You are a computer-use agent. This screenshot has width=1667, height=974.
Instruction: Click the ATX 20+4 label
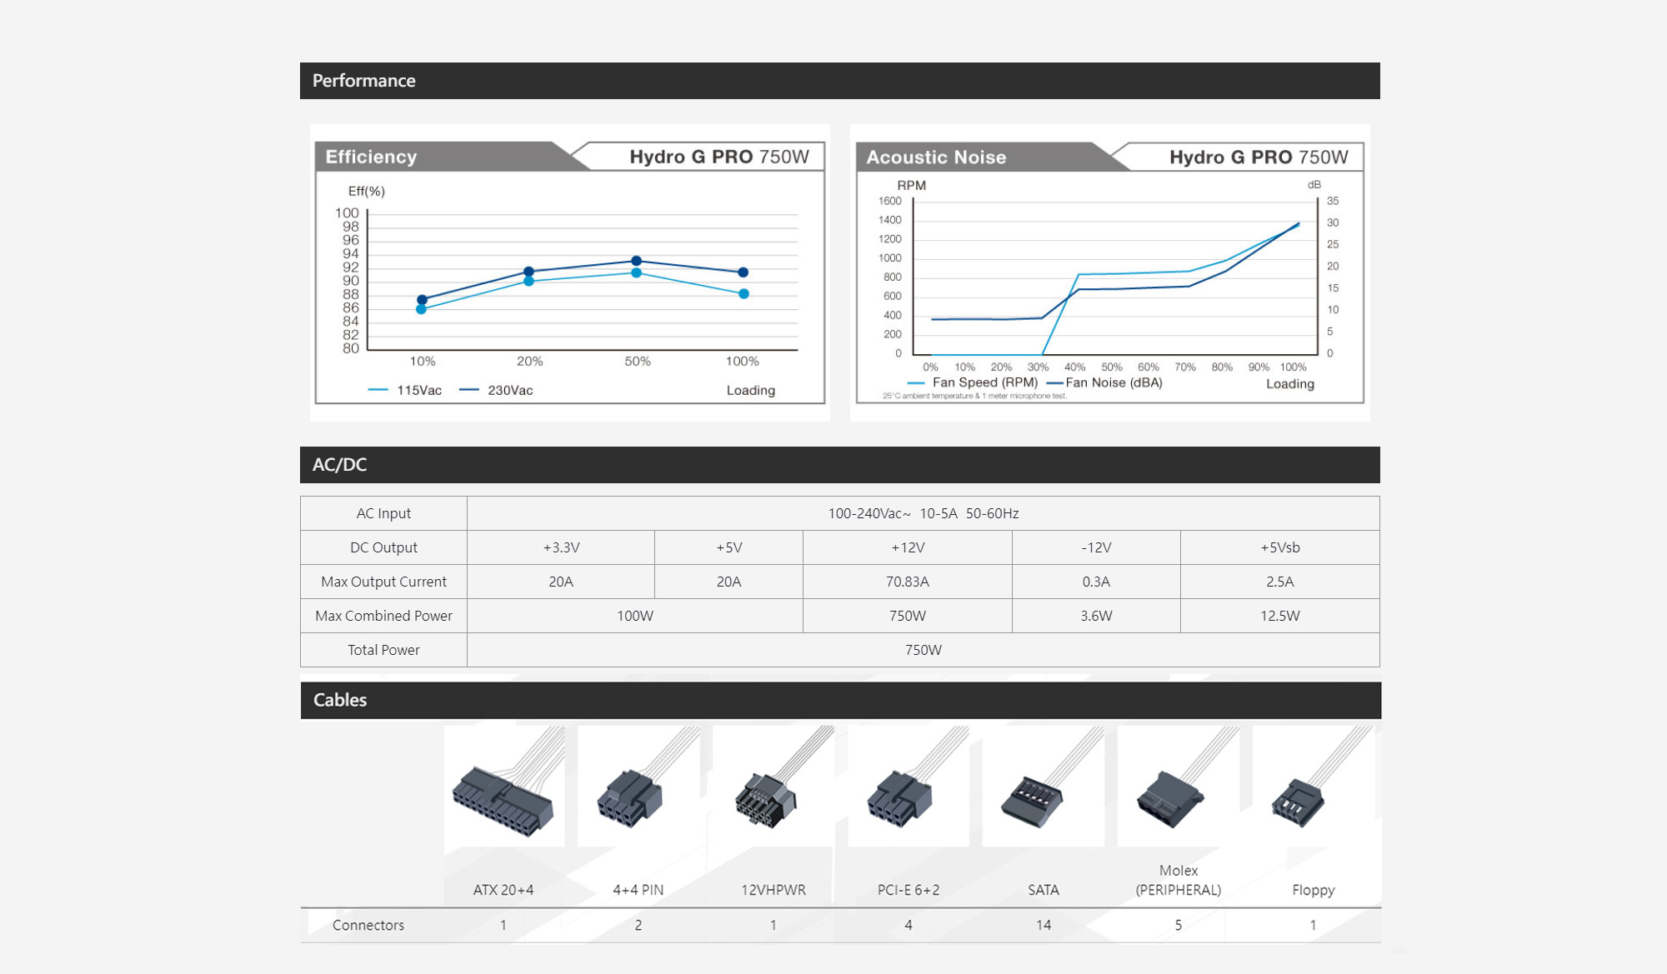point(503,890)
